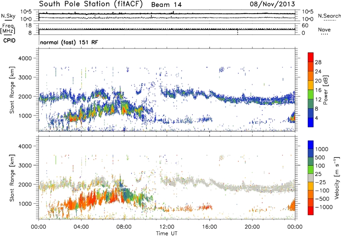Click the bright blue bottom Power colorbar segment
The image size is (341, 236).
click(311, 122)
